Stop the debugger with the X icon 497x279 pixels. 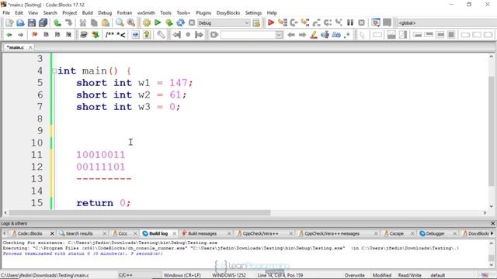(361, 22)
